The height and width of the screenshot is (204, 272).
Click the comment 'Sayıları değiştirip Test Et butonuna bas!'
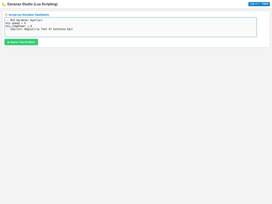click(x=39, y=29)
